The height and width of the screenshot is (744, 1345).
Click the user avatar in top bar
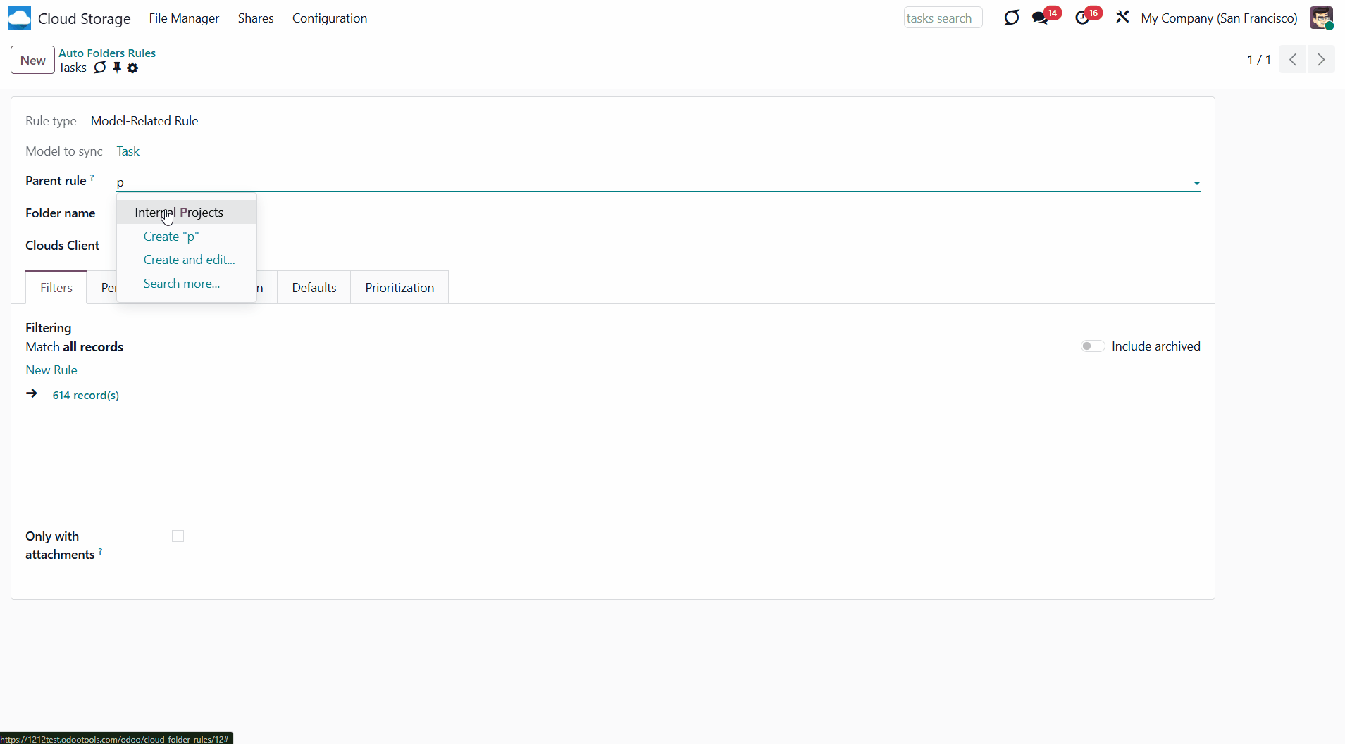click(x=1320, y=18)
